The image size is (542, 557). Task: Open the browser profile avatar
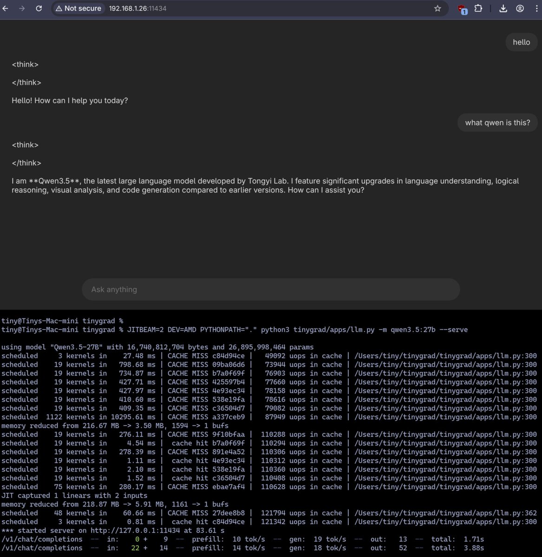click(520, 8)
